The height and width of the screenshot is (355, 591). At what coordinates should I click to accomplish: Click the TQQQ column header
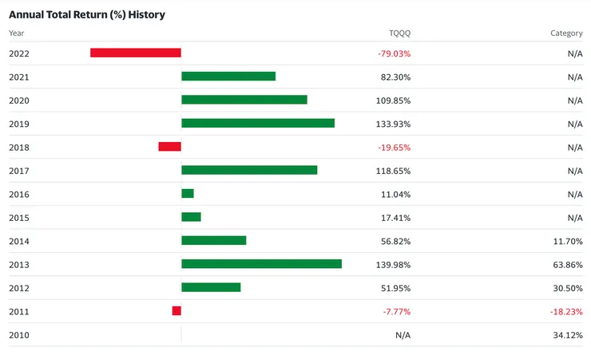click(399, 34)
